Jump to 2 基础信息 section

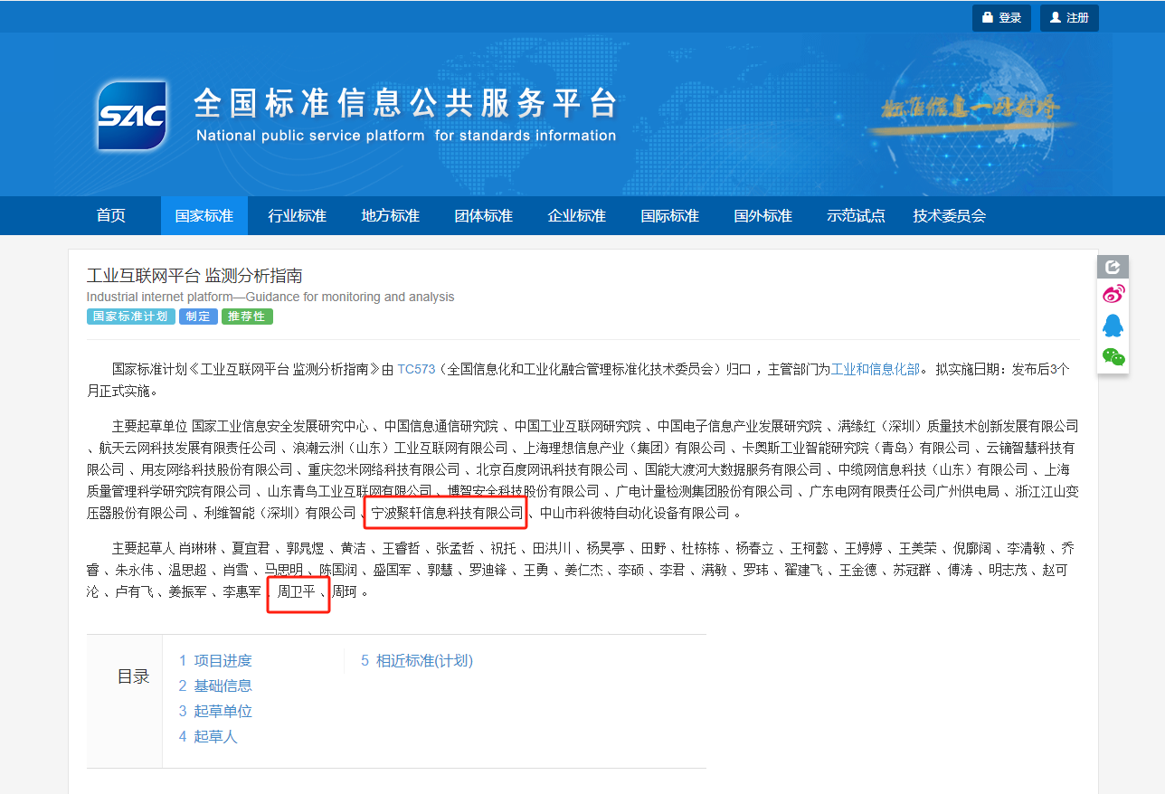pyautogui.click(x=215, y=686)
